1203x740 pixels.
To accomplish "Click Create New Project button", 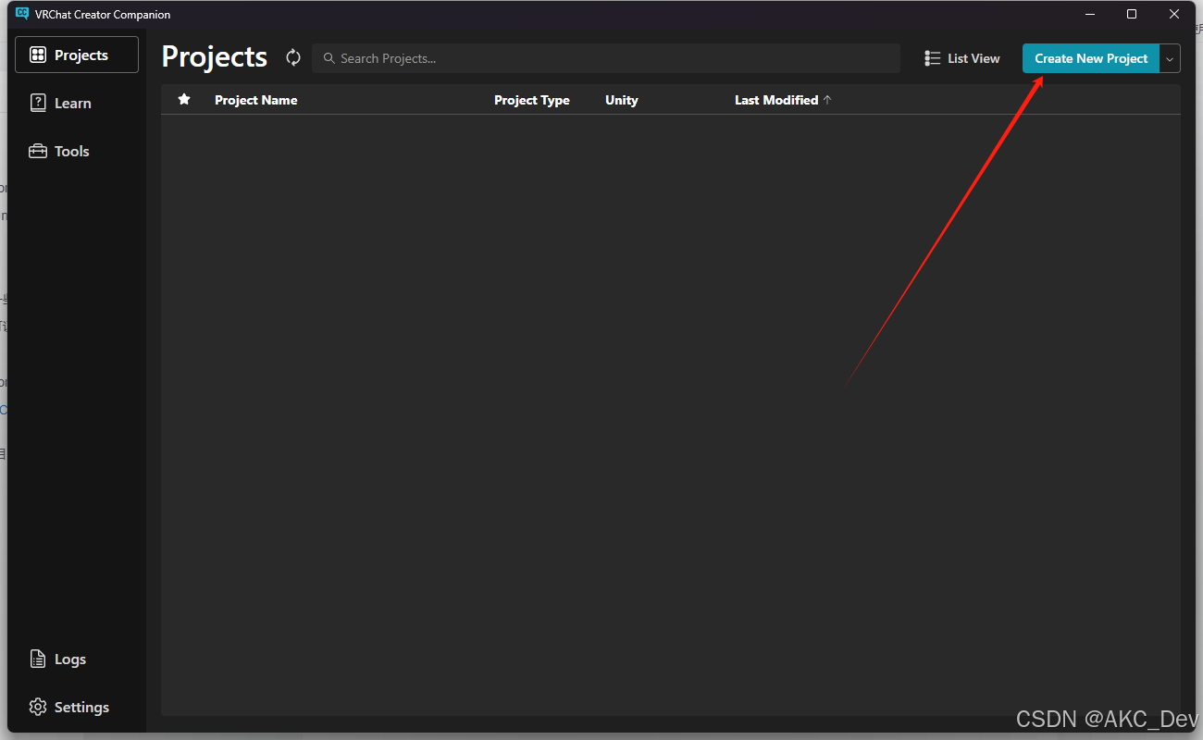I will click(1091, 58).
